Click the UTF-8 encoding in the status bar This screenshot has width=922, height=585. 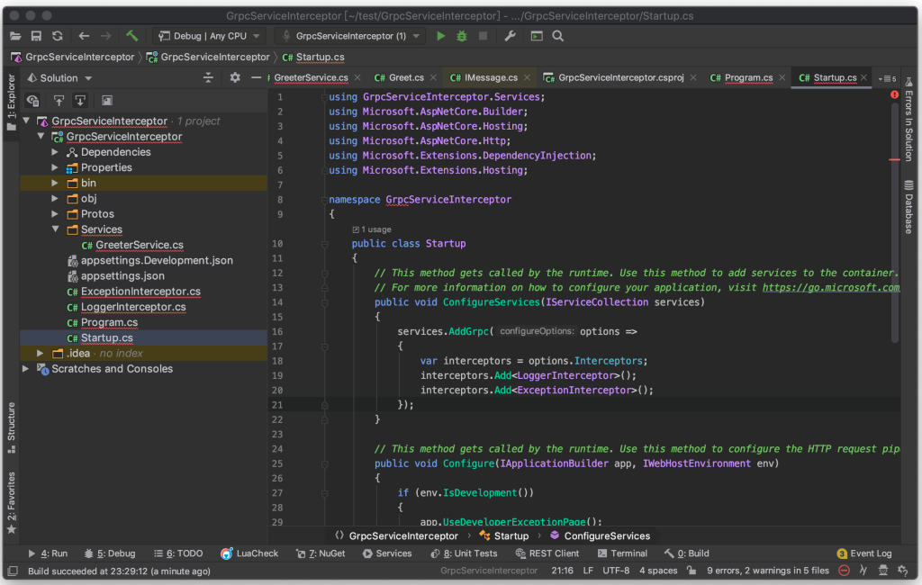[x=616, y=571]
